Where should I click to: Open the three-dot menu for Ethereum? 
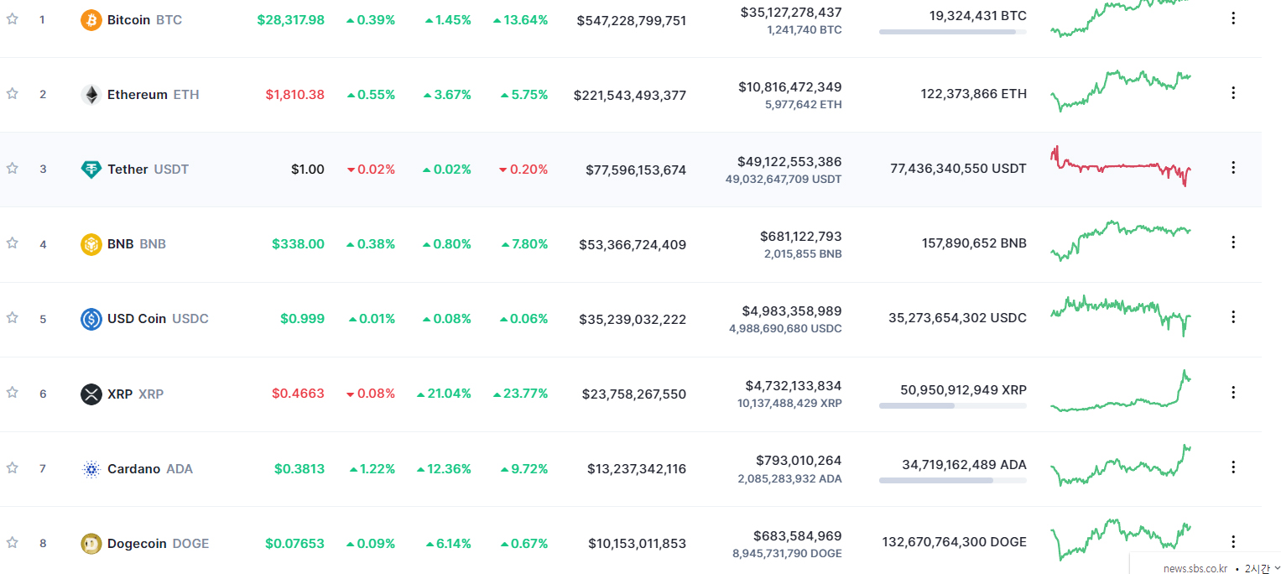tap(1233, 93)
